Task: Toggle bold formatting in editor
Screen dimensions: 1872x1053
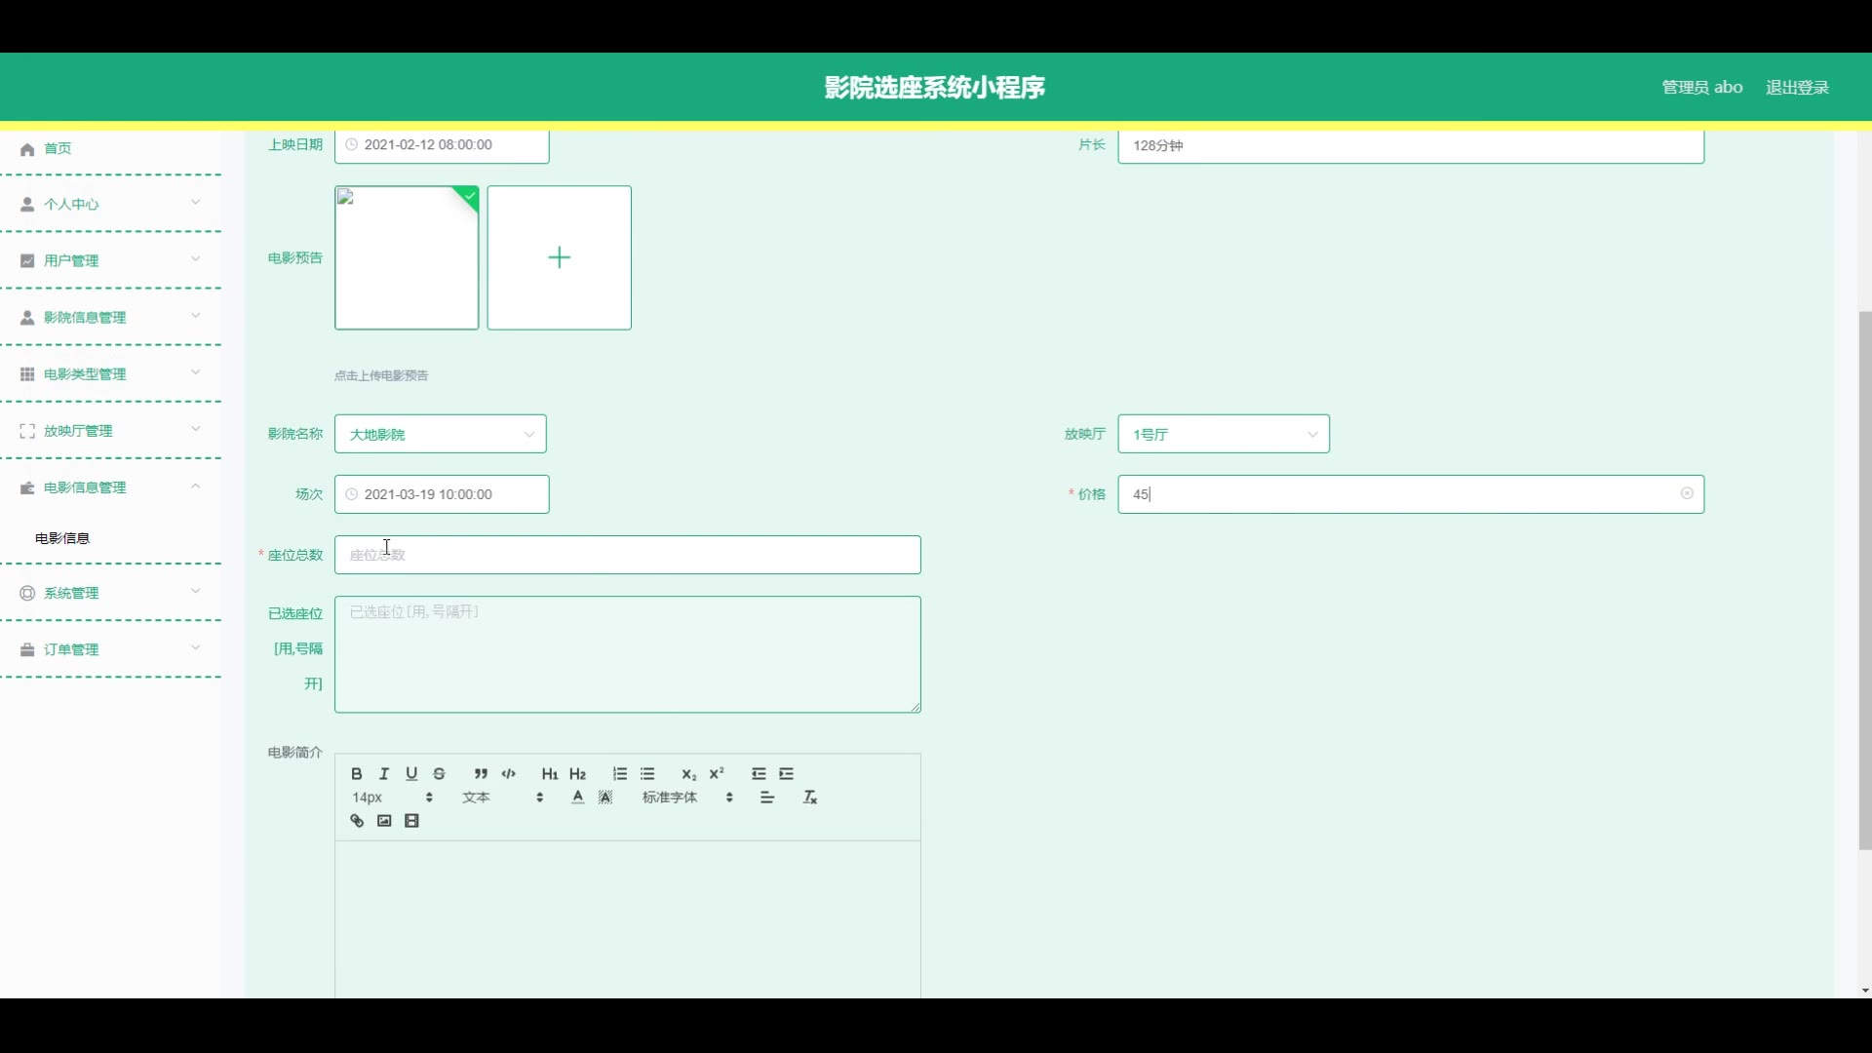Action: pos(357,773)
